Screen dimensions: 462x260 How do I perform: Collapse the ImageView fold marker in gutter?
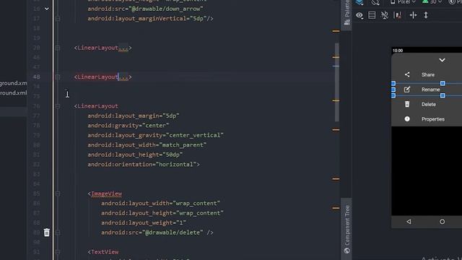(x=58, y=194)
